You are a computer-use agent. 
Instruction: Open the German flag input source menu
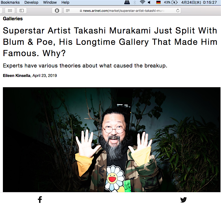158,2
